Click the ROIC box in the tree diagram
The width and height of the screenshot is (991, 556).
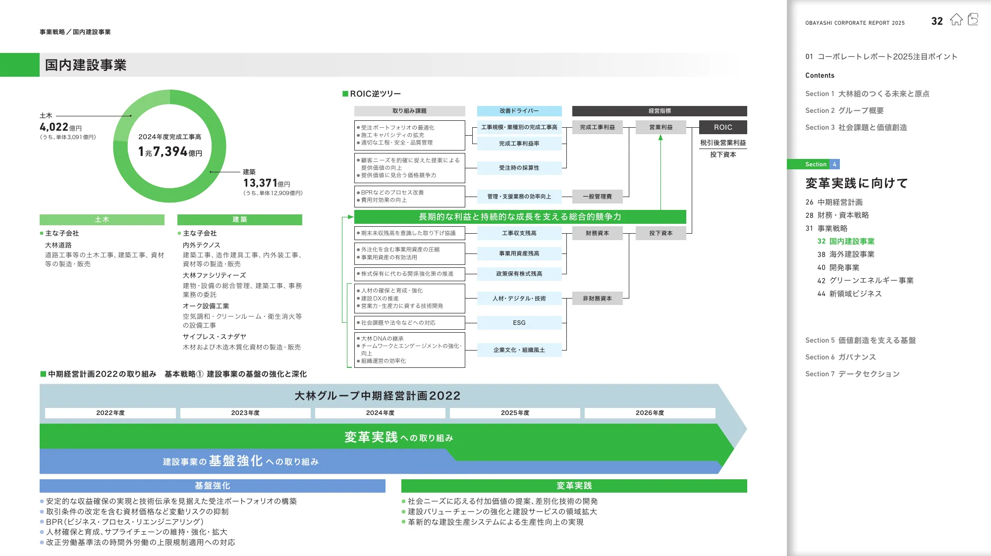coord(722,127)
